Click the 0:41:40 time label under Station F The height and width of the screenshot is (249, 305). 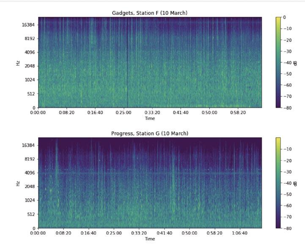point(181,113)
